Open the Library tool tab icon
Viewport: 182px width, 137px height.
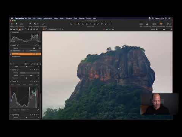click(x=11, y=29)
